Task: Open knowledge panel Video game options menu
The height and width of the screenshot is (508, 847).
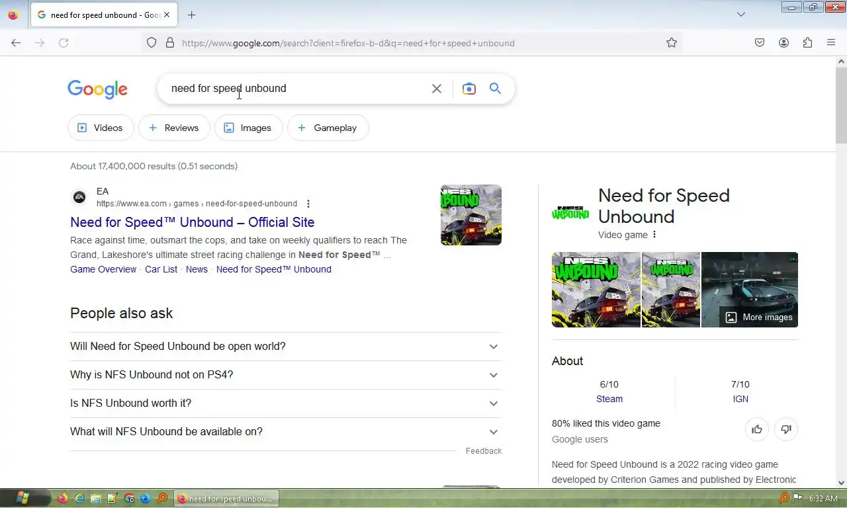Action: [654, 235]
